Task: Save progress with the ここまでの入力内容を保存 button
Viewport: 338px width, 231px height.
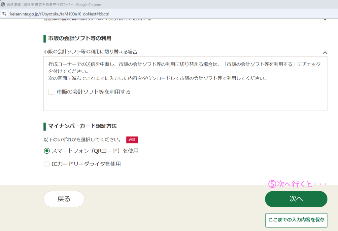Action: 296,220
